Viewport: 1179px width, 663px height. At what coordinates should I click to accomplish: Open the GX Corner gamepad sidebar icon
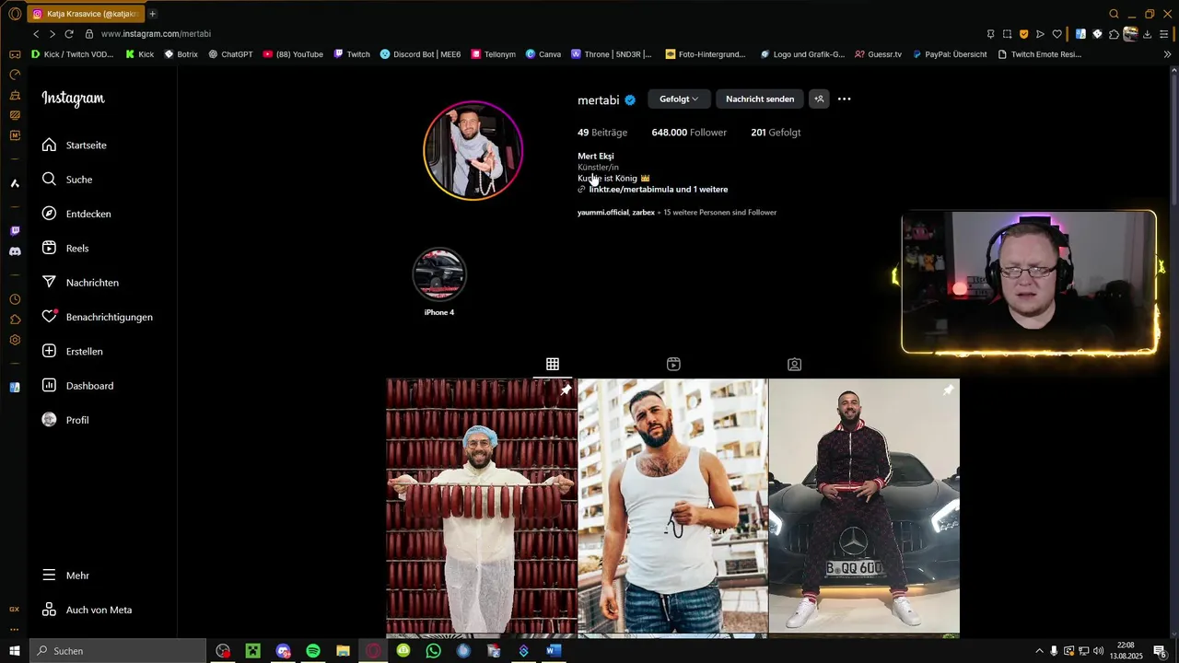click(x=15, y=54)
